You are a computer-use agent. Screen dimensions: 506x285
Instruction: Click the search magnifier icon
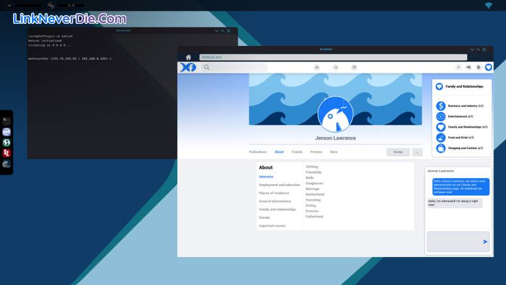[207, 67]
